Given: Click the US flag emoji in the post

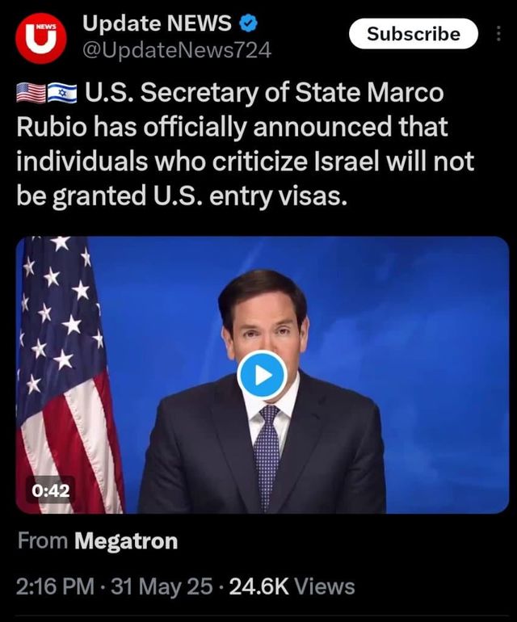Looking at the screenshot, I should 32,93.
